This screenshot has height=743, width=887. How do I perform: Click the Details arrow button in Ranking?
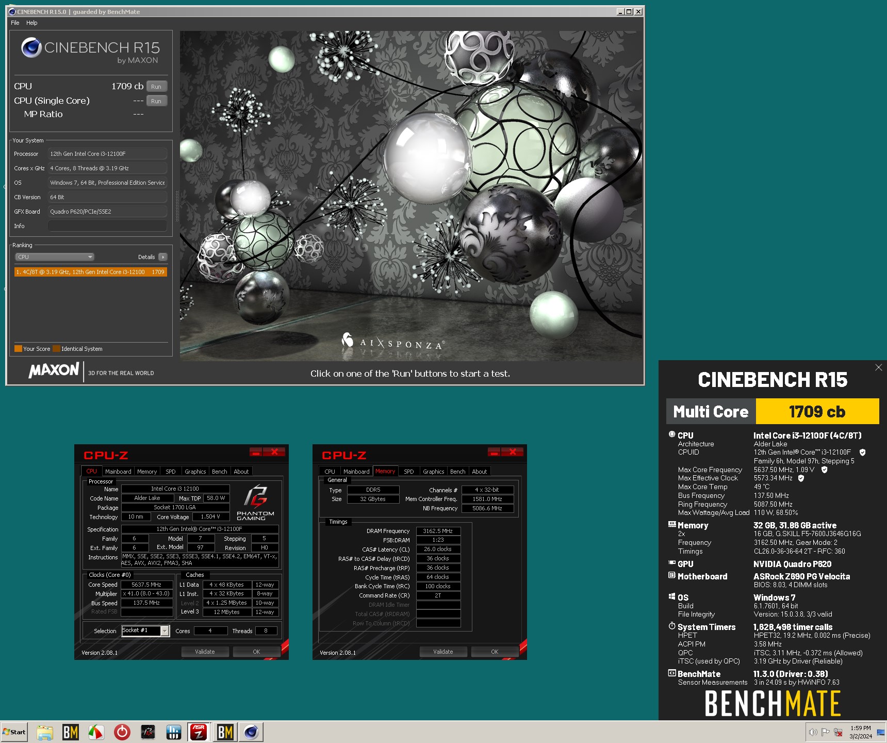tap(163, 257)
